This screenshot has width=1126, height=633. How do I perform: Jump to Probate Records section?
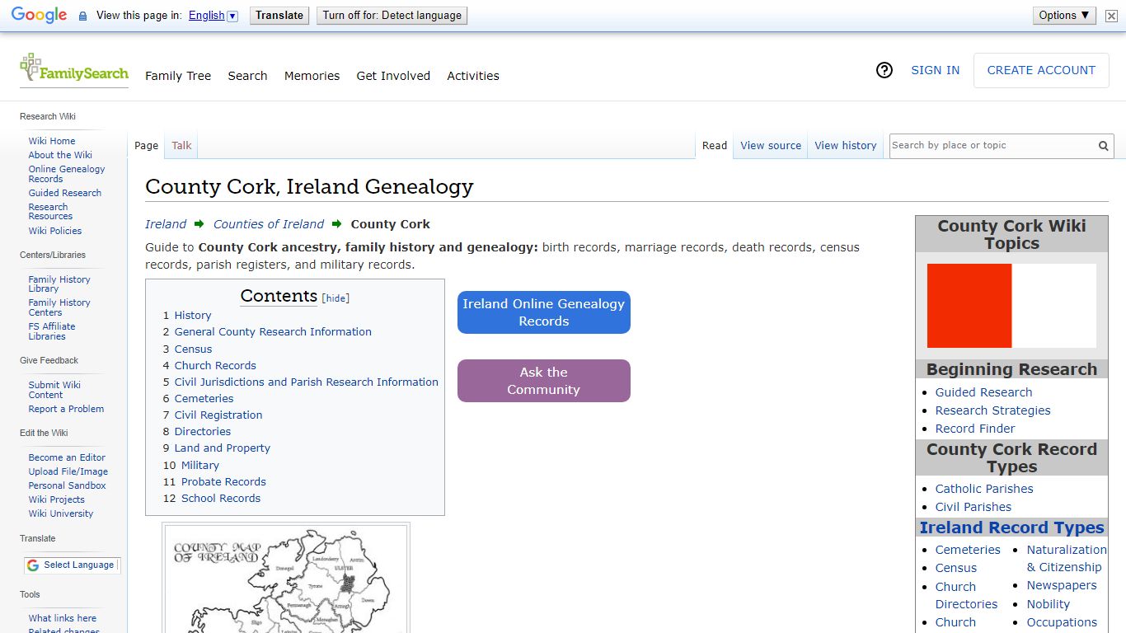click(x=223, y=482)
